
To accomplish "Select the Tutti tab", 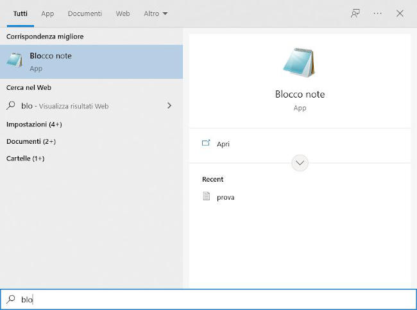I will point(21,13).
